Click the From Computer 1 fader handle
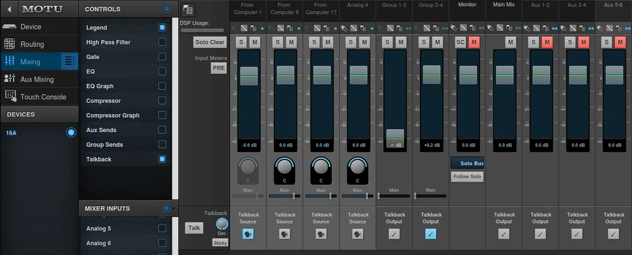 (x=249, y=75)
